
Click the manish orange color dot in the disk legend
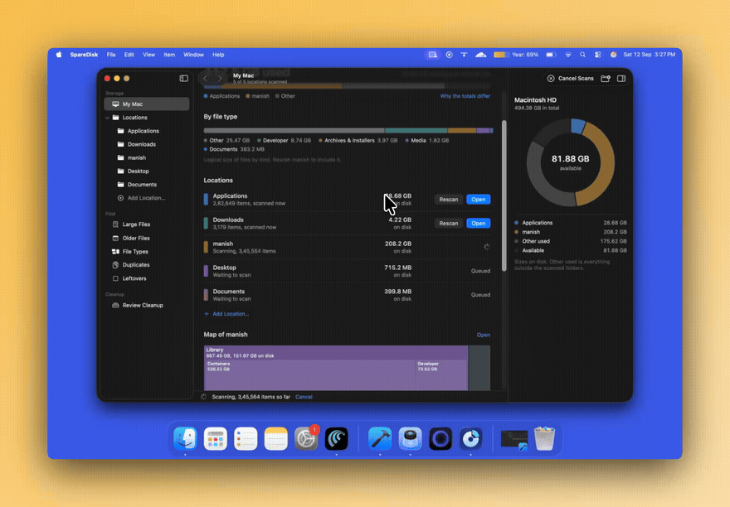click(x=516, y=232)
